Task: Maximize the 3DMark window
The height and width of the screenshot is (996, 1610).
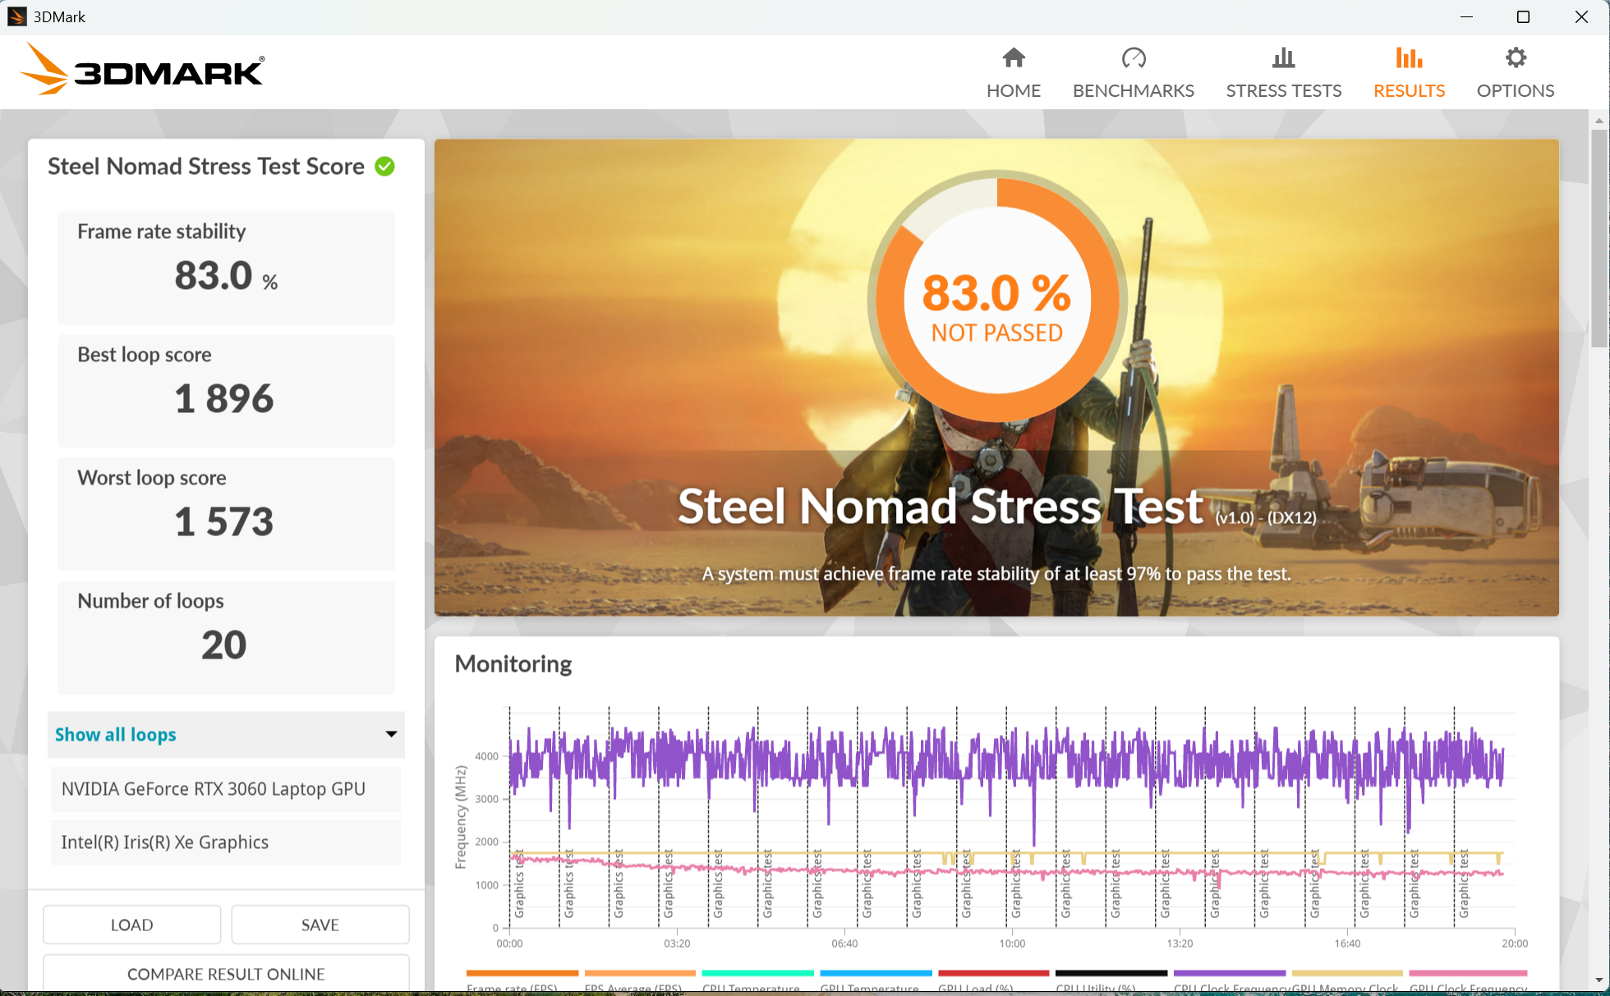Action: point(1523,16)
